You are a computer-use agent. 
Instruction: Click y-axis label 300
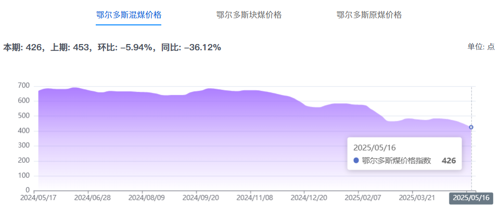pyautogui.click(x=24, y=146)
